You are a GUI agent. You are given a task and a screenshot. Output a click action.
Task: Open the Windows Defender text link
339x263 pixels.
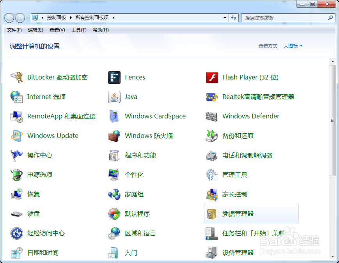click(x=251, y=116)
